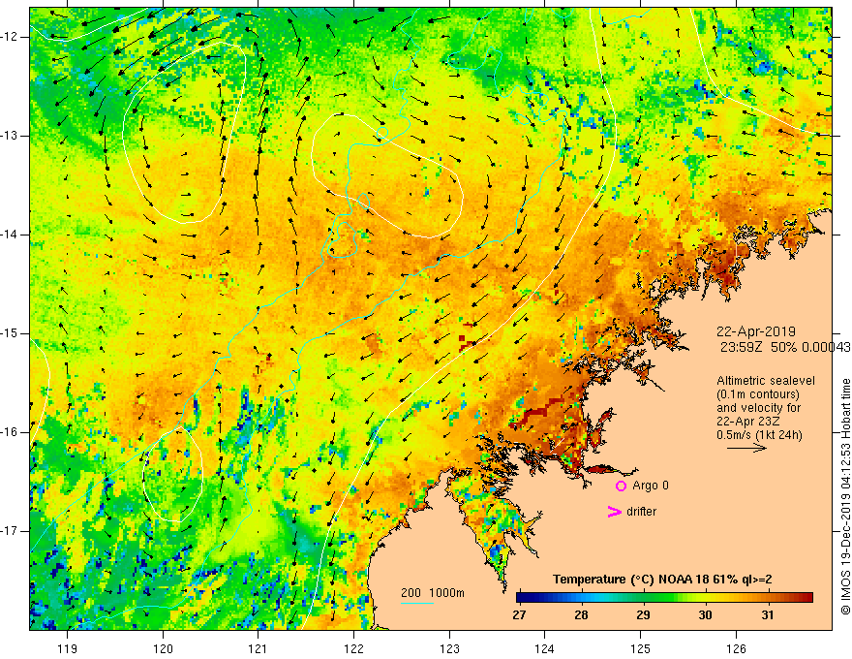Click longitude axis label 122
The image size is (852, 659).
[x=353, y=648]
